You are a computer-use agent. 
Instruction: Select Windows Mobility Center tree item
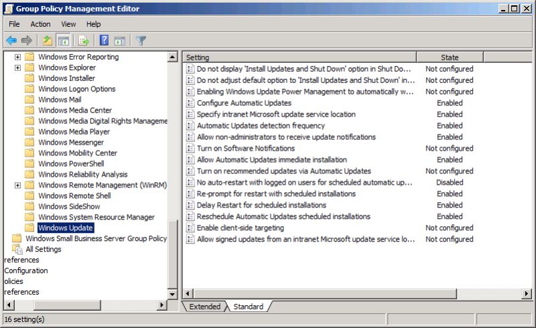(x=78, y=153)
